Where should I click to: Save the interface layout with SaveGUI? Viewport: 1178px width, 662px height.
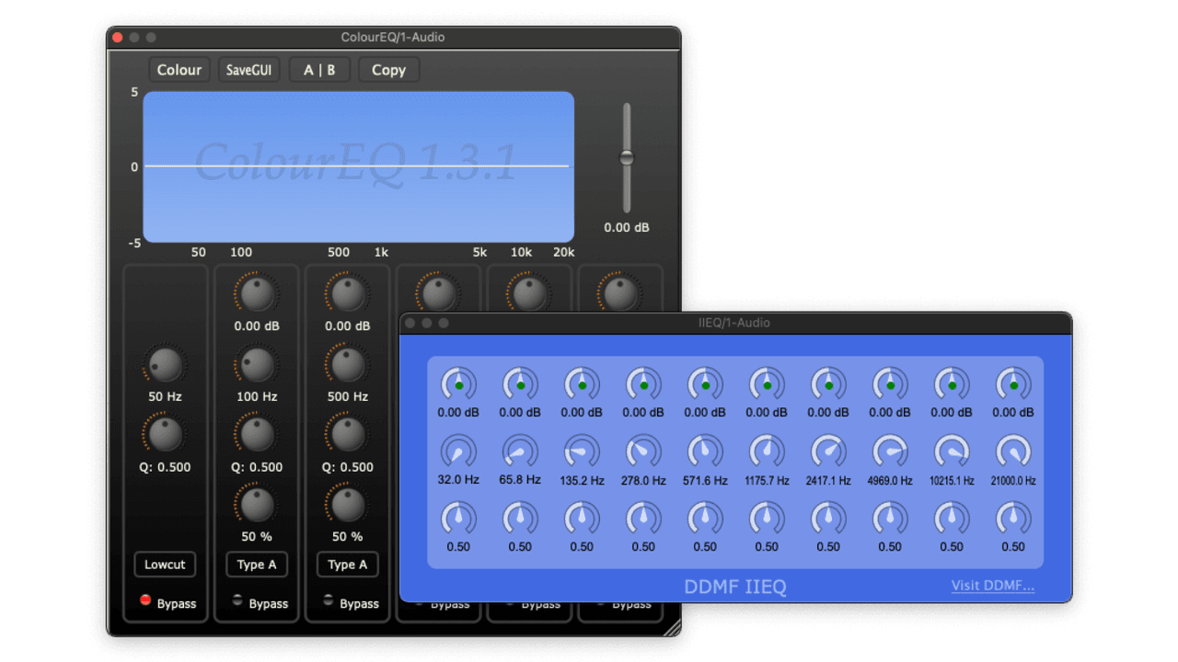click(x=248, y=69)
